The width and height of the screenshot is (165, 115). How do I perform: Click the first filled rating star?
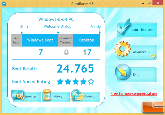click(60, 81)
